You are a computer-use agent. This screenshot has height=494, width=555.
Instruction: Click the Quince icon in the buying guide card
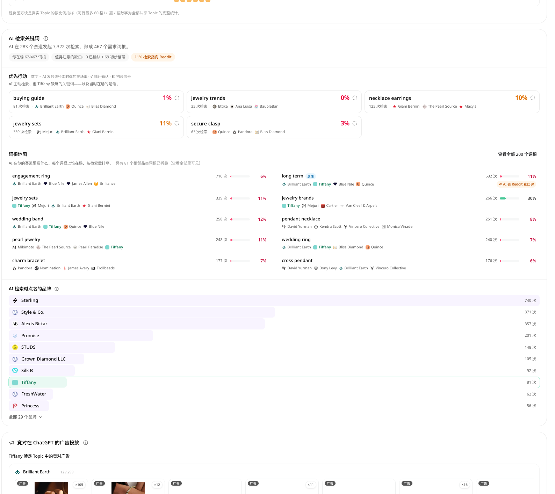point(68,107)
